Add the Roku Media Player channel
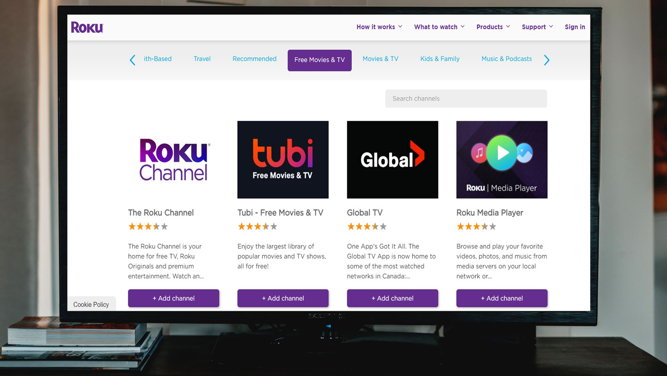The height and width of the screenshot is (376, 667). click(x=502, y=298)
